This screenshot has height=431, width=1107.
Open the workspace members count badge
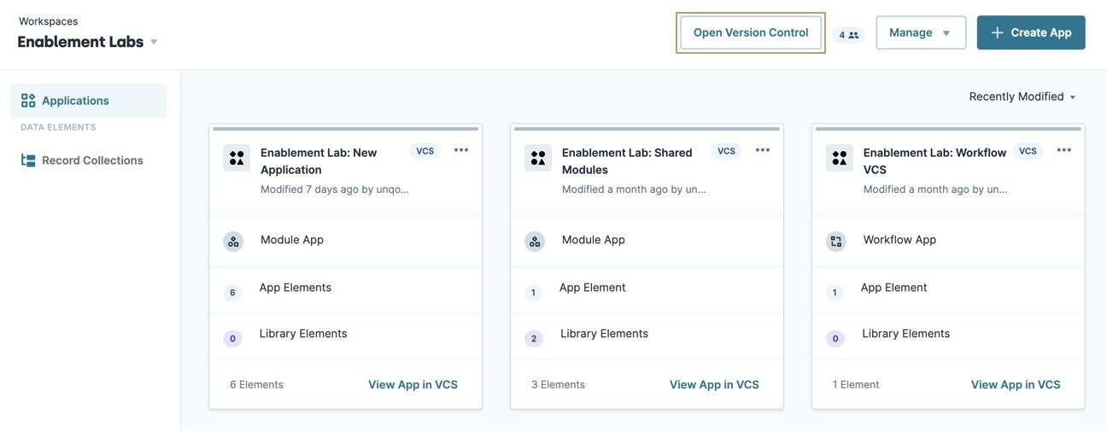[x=848, y=35]
